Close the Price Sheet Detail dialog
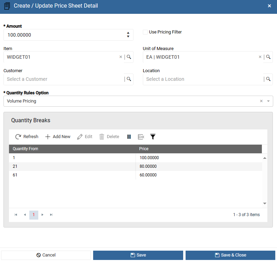Viewport: 277px width, 261px height. 269,6
